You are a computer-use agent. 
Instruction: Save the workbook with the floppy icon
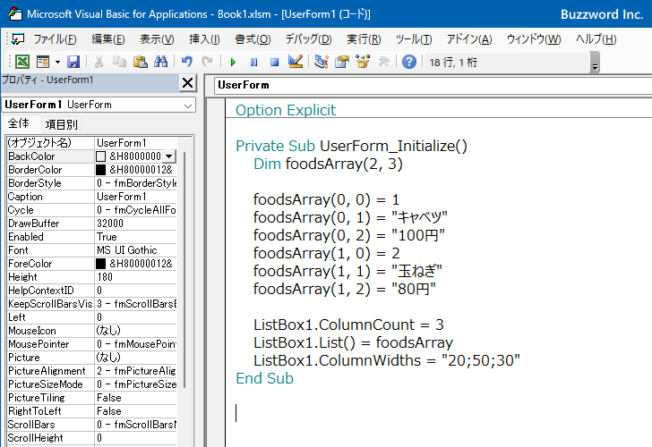coord(73,63)
